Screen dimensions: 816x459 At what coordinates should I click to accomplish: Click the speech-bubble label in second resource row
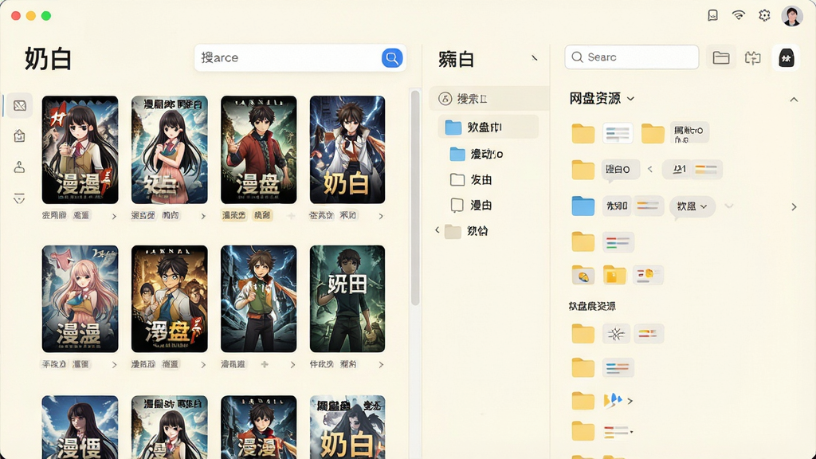click(620, 170)
